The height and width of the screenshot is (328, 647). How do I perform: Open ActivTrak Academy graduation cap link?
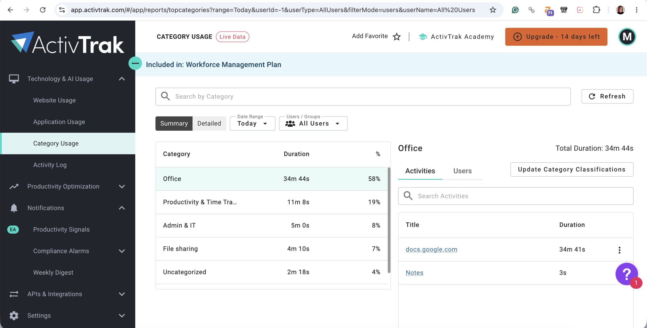tap(456, 37)
